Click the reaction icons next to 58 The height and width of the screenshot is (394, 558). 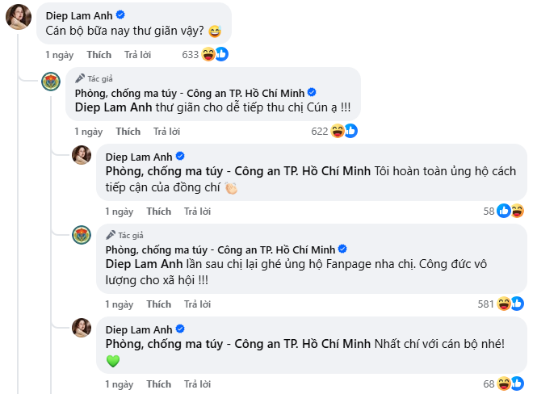click(510, 211)
